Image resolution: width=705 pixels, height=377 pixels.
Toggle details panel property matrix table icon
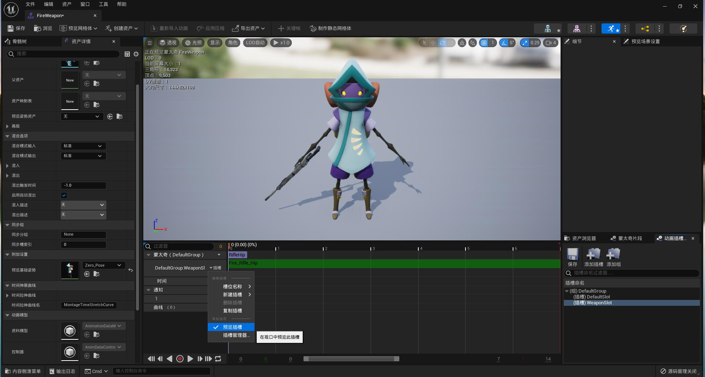tap(127, 54)
